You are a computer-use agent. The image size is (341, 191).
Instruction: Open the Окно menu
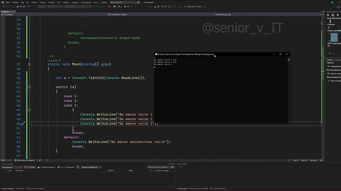pos(96,2)
